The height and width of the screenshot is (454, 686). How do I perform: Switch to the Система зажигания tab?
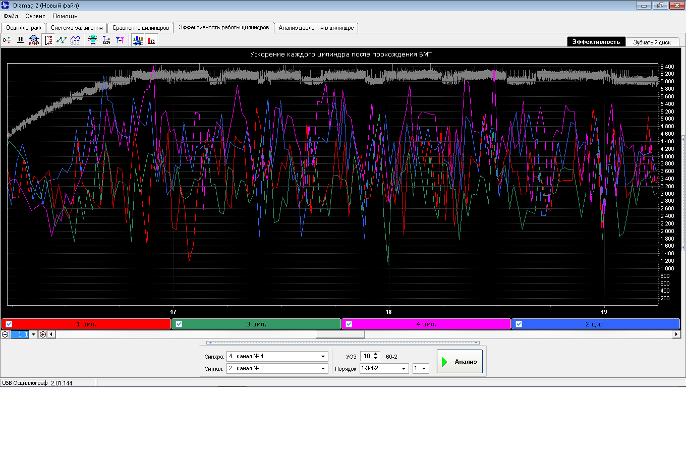pyautogui.click(x=77, y=28)
